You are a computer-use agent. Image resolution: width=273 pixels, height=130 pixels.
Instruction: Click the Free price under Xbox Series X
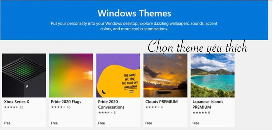(7, 123)
